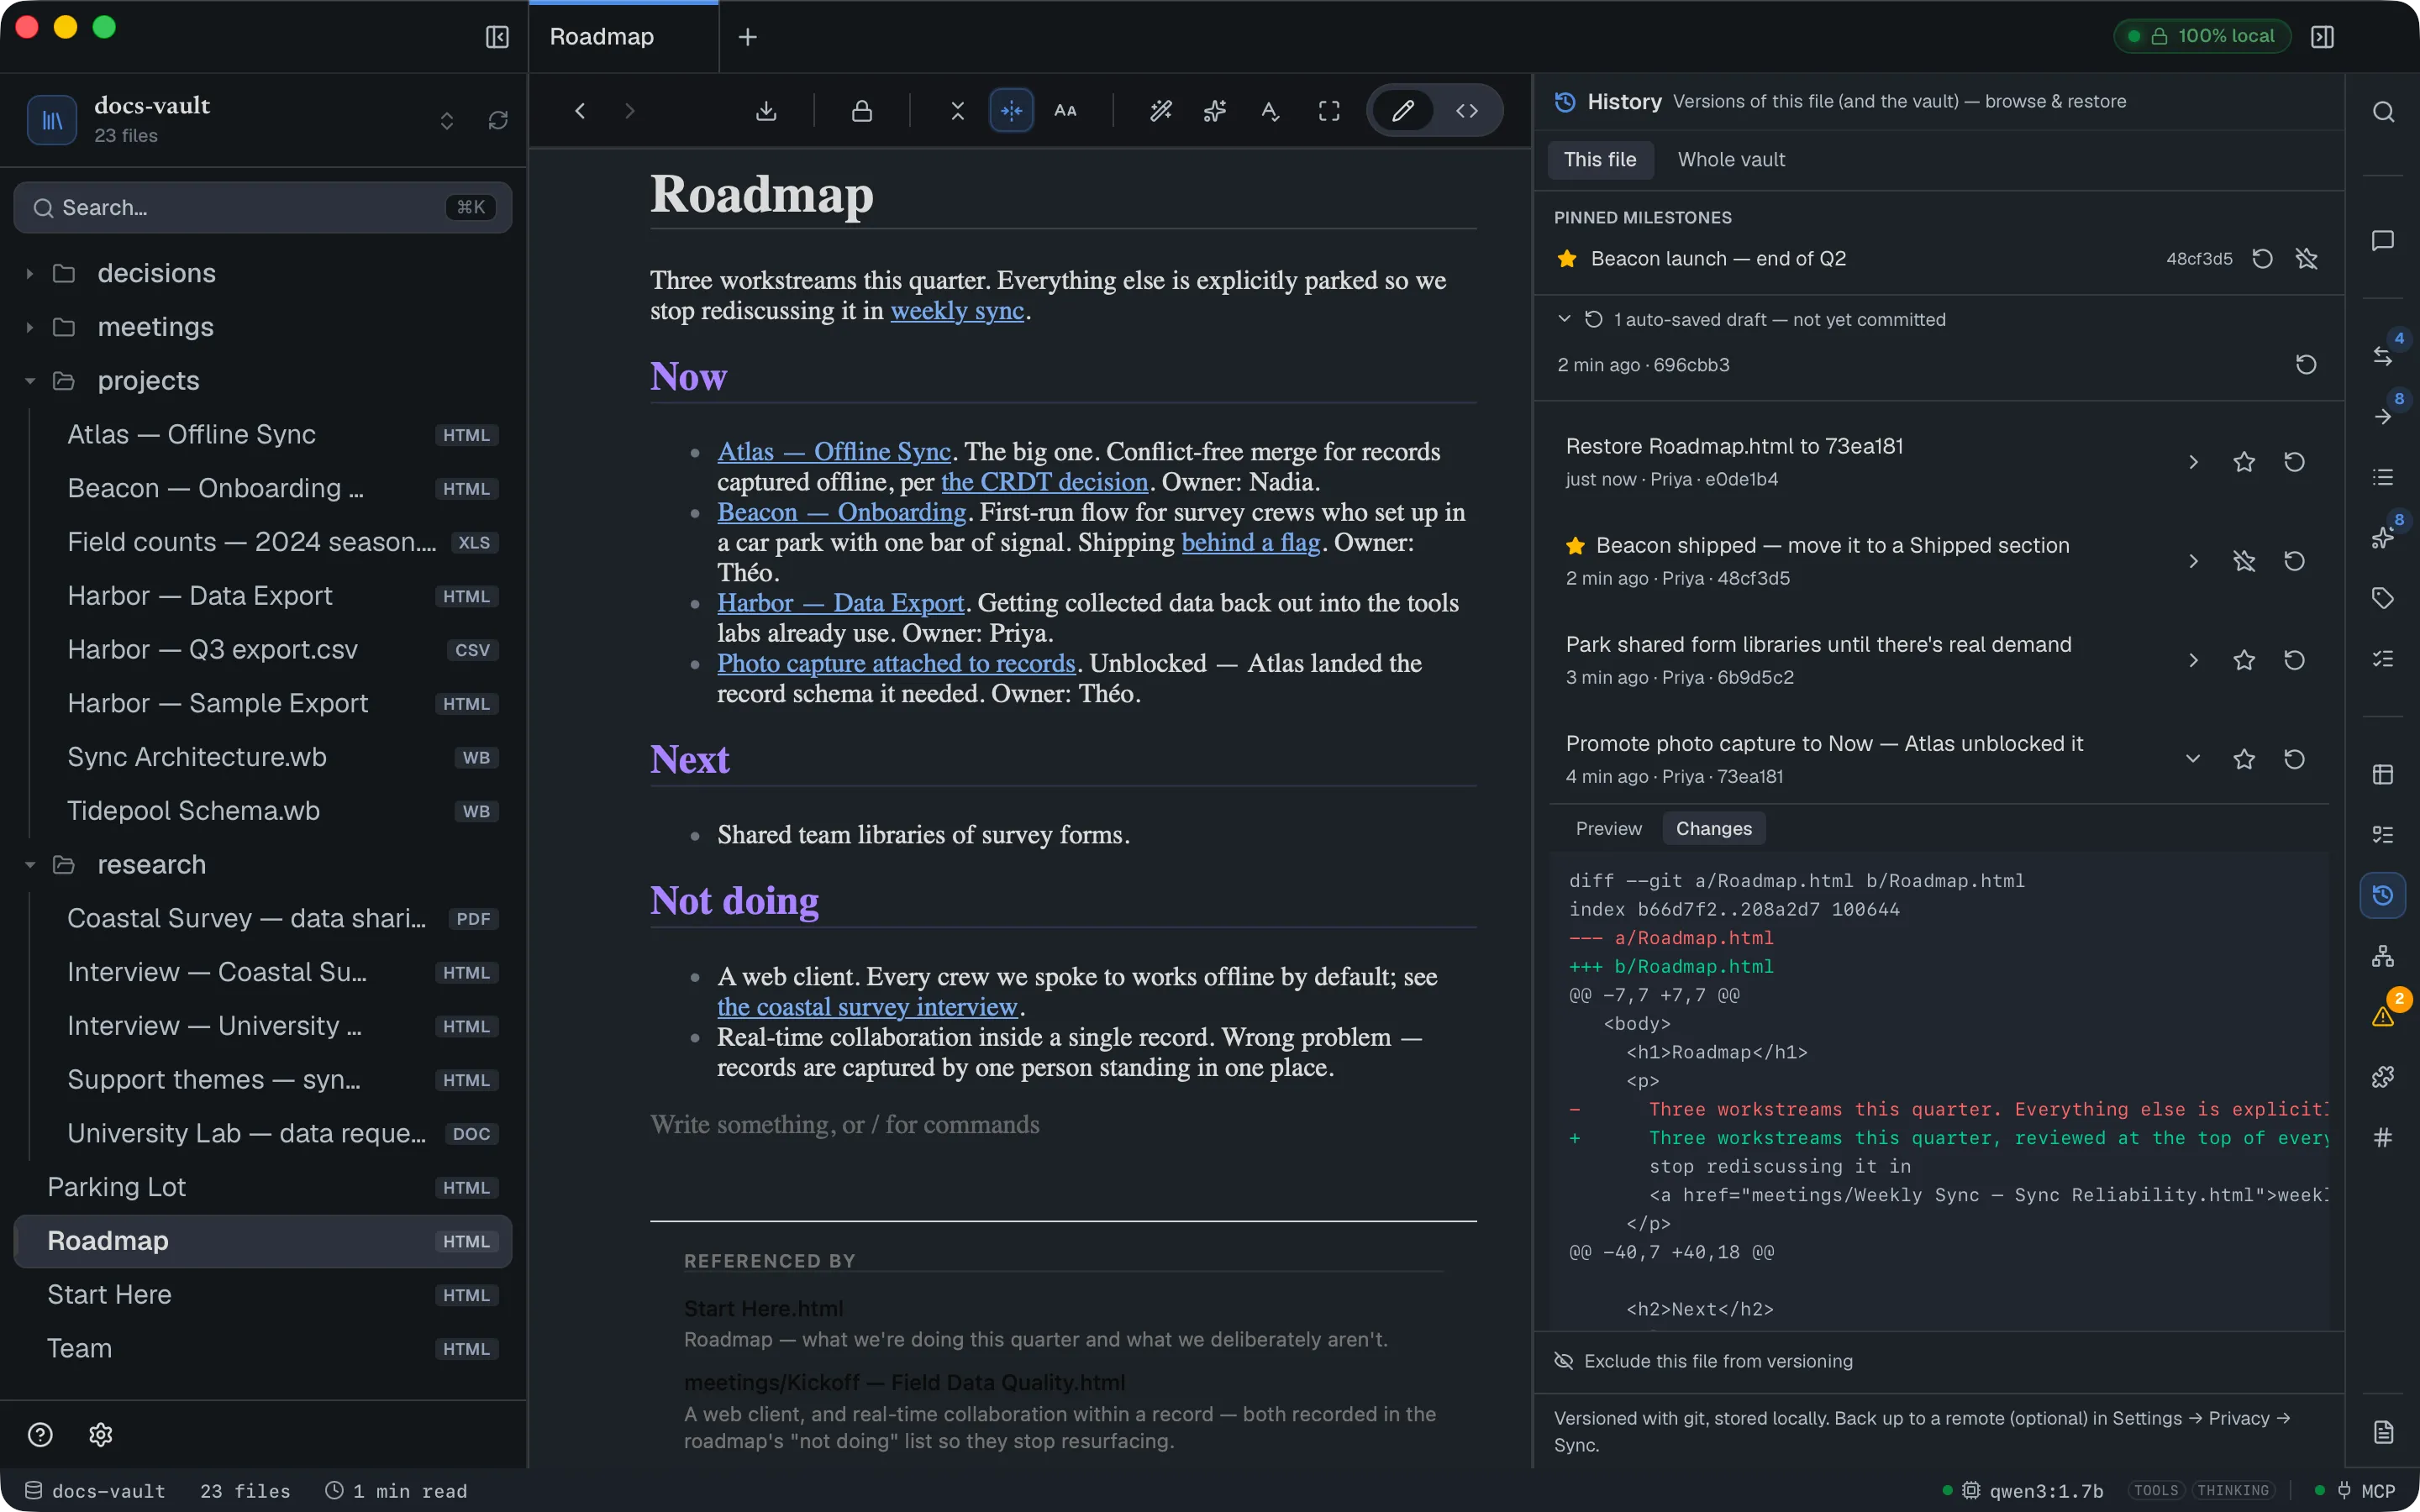The image size is (2420, 1512).
Task: Open the warnings icon with badge 2
Action: click(2383, 1015)
